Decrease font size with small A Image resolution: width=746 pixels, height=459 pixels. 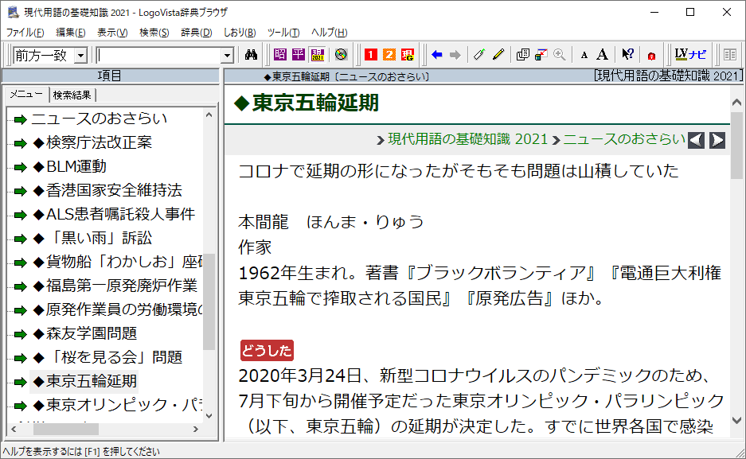(584, 56)
